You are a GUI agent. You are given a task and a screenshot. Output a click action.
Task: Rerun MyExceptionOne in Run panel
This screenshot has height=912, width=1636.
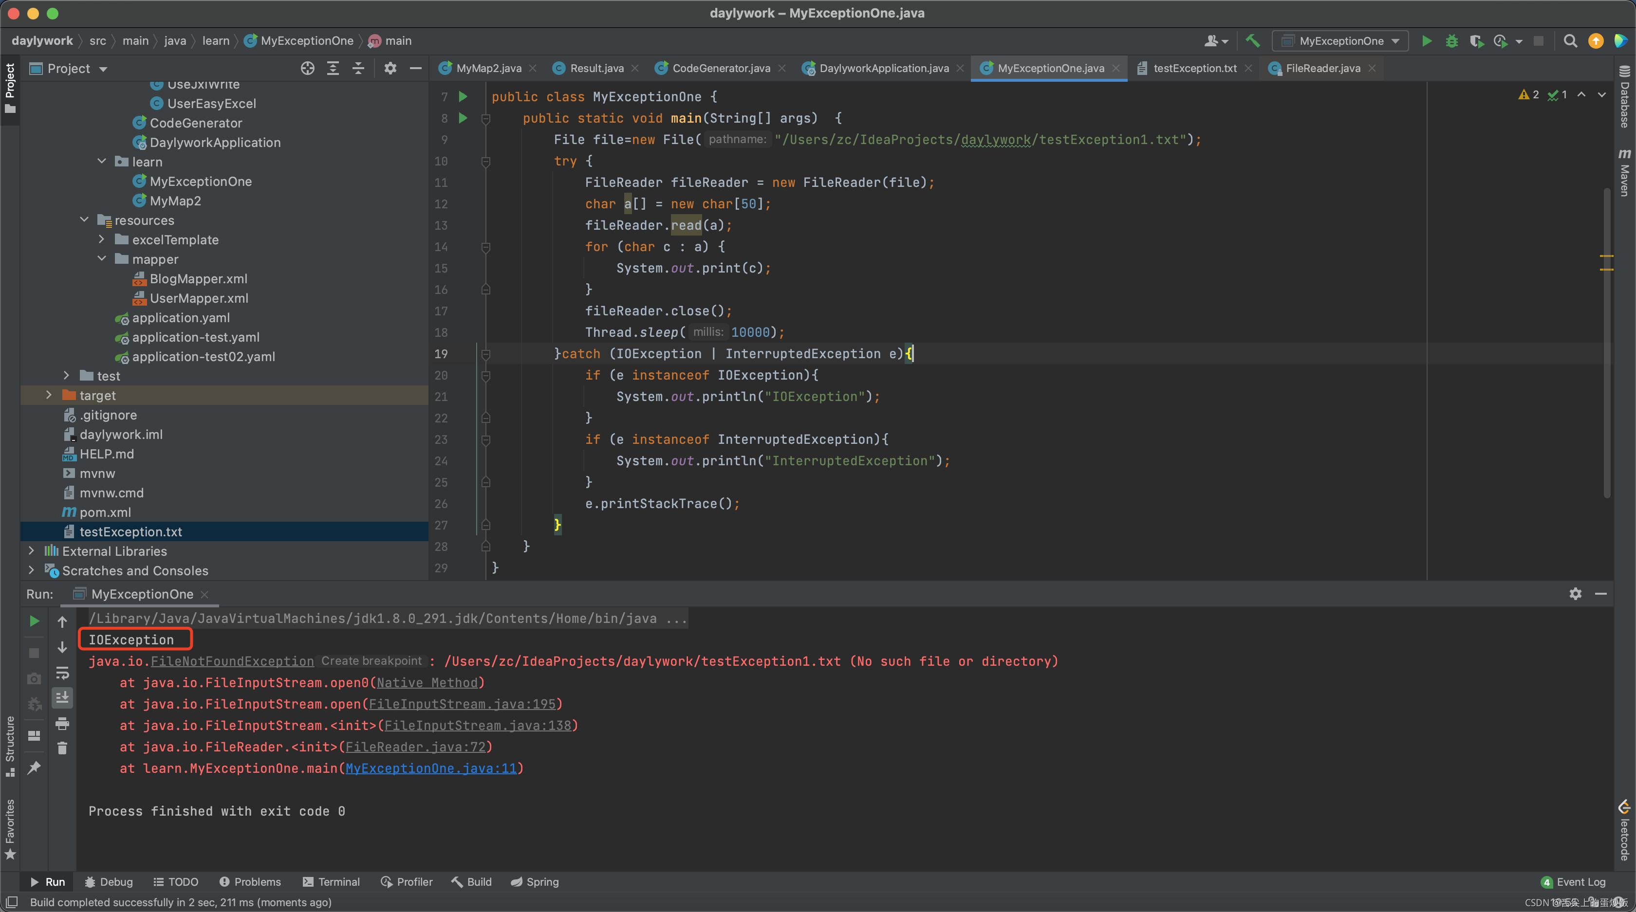click(34, 621)
